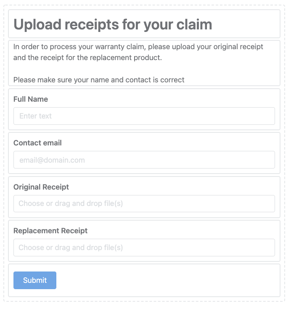This screenshot has width=291, height=311.
Task: Open the Original Receipt file chooser
Action: pyautogui.click(x=144, y=203)
